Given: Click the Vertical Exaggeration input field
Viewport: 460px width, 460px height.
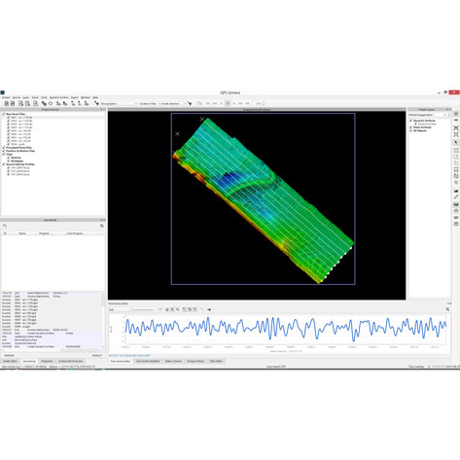Looking at the screenshot, I should [442, 115].
